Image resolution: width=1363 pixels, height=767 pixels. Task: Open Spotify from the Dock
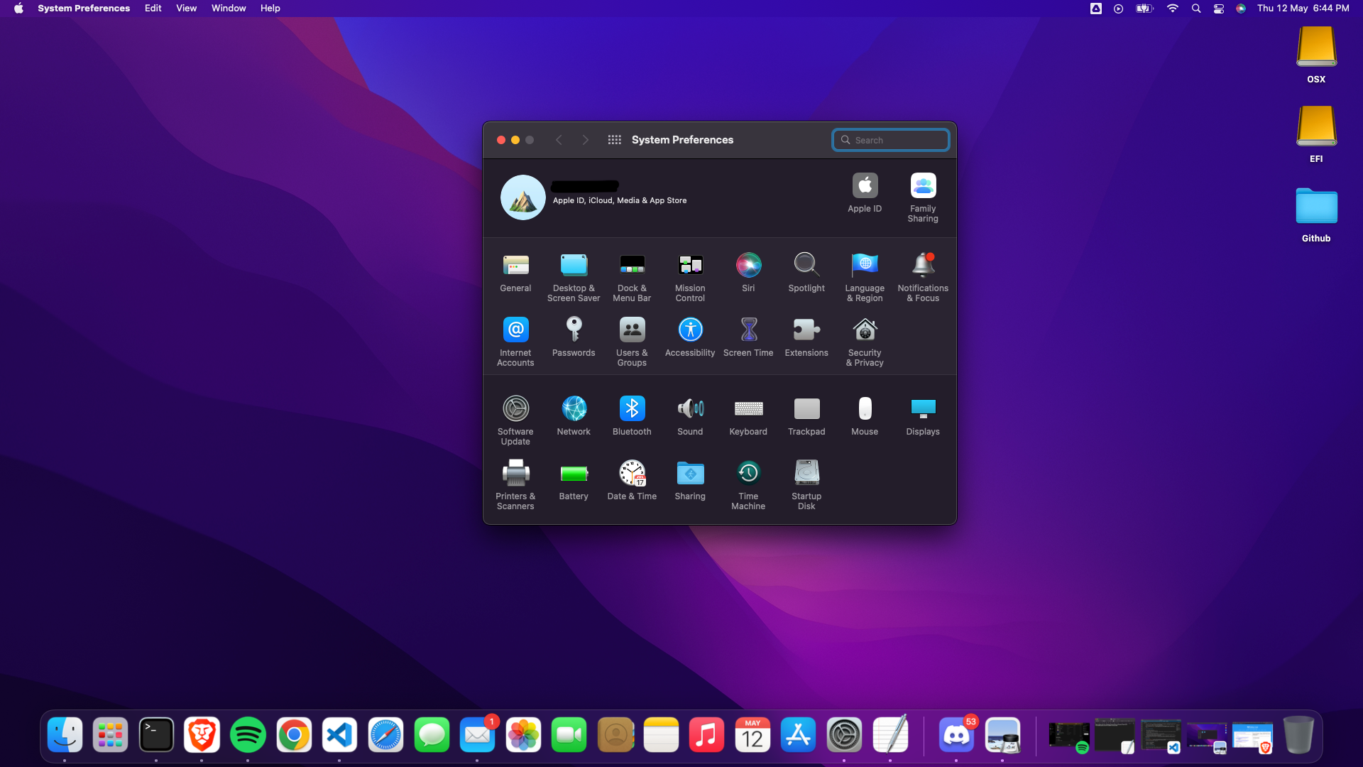248,735
